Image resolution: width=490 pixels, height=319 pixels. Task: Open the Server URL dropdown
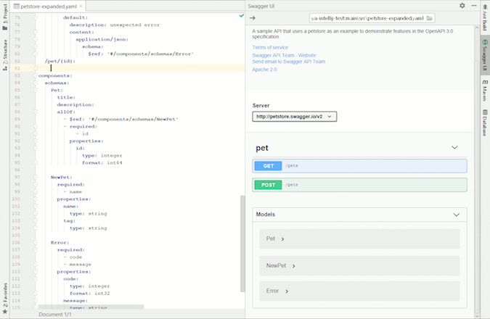(295, 116)
